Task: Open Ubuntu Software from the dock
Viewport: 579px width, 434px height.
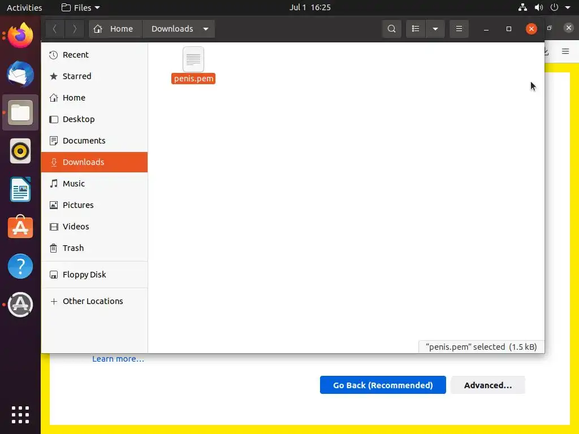Action: pyautogui.click(x=20, y=227)
